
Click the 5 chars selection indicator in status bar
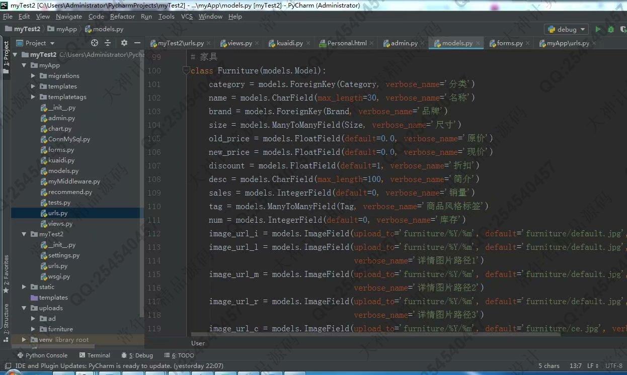pyautogui.click(x=548, y=366)
